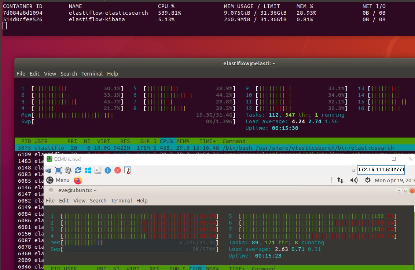Open connection options via the gear icon
This screenshot has height=270, width=415.
(68, 170)
